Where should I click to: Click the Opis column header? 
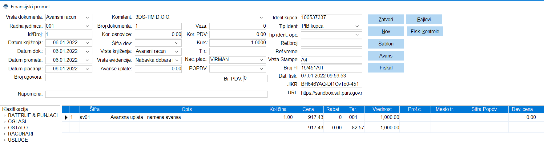(186, 109)
